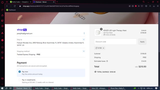Open Extensions cube icon in sidebar
Image resolution: width=160 pixels, height=90 pixels.
(x=2, y=52)
